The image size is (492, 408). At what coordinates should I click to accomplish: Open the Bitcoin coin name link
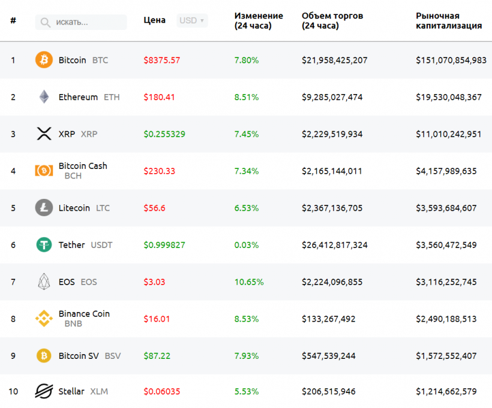click(72, 60)
